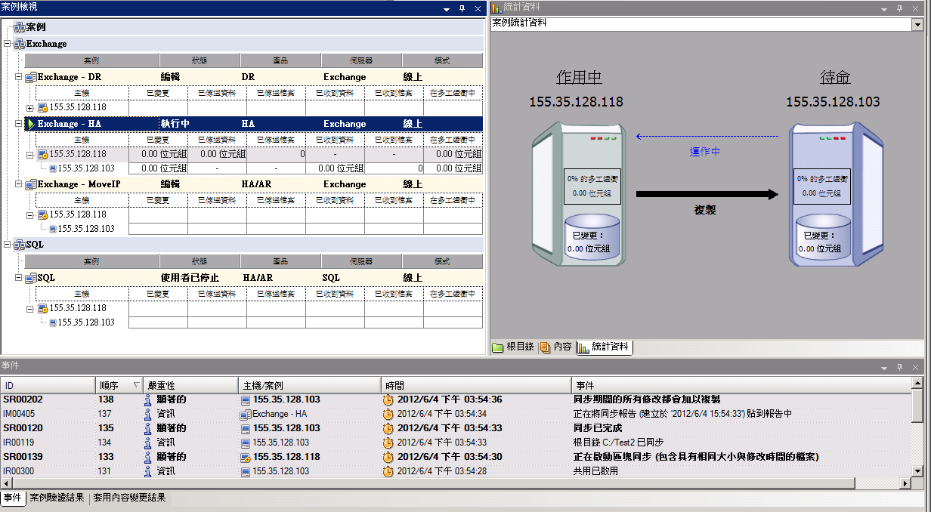Collapse the Exchange group node
Screen dimensions: 931x512
click(8, 44)
